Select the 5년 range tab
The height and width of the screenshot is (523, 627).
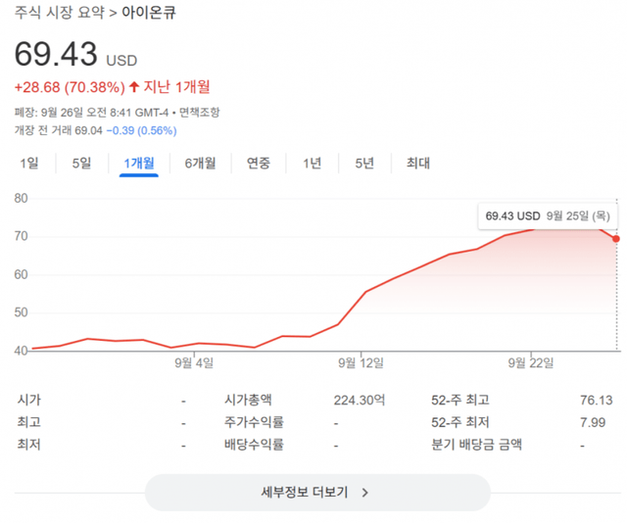point(363,164)
